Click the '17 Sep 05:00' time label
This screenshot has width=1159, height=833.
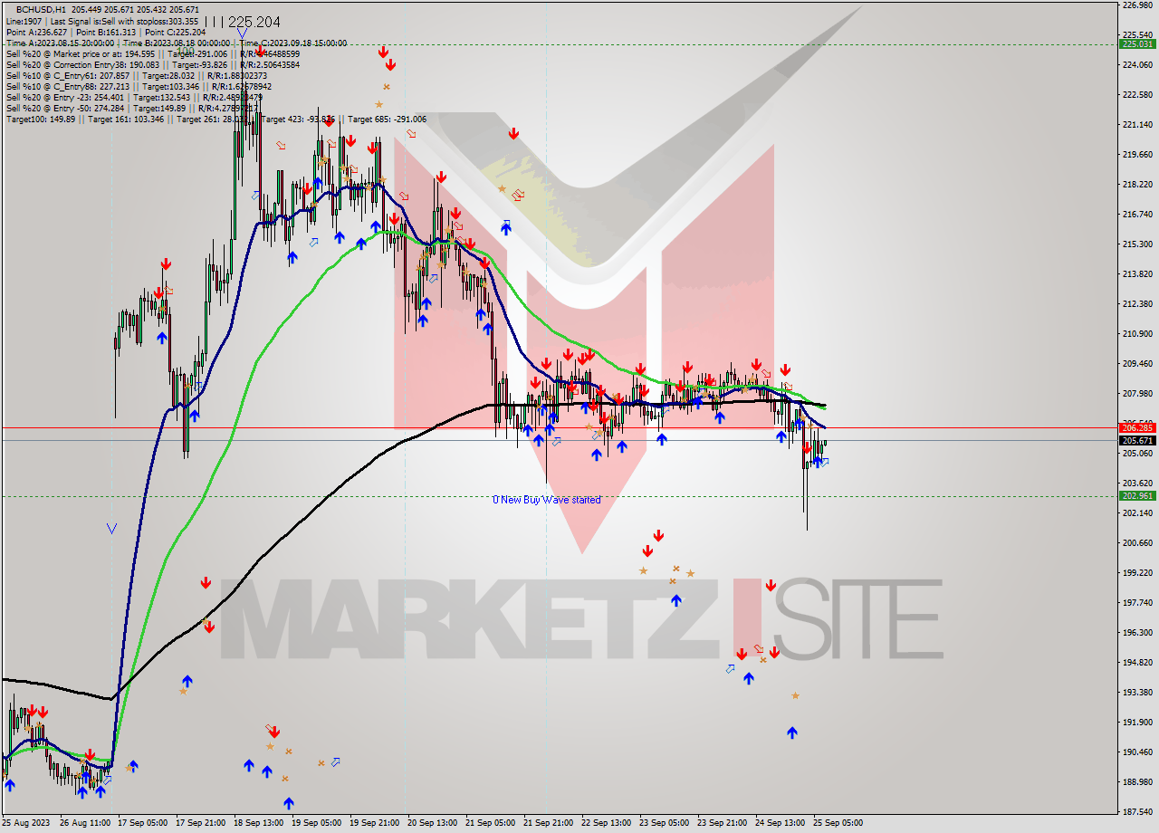pyautogui.click(x=142, y=824)
